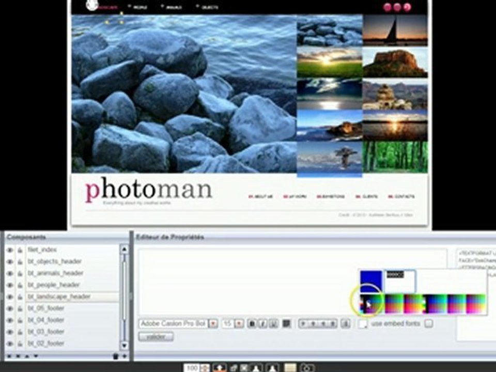Lock the bt_animals_header component
Screen dimensions: 496x372
pyautogui.click(x=20, y=273)
